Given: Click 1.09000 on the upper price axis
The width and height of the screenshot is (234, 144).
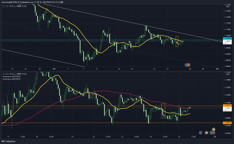Looking at the screenshot, I should click(x=228, y=54).
